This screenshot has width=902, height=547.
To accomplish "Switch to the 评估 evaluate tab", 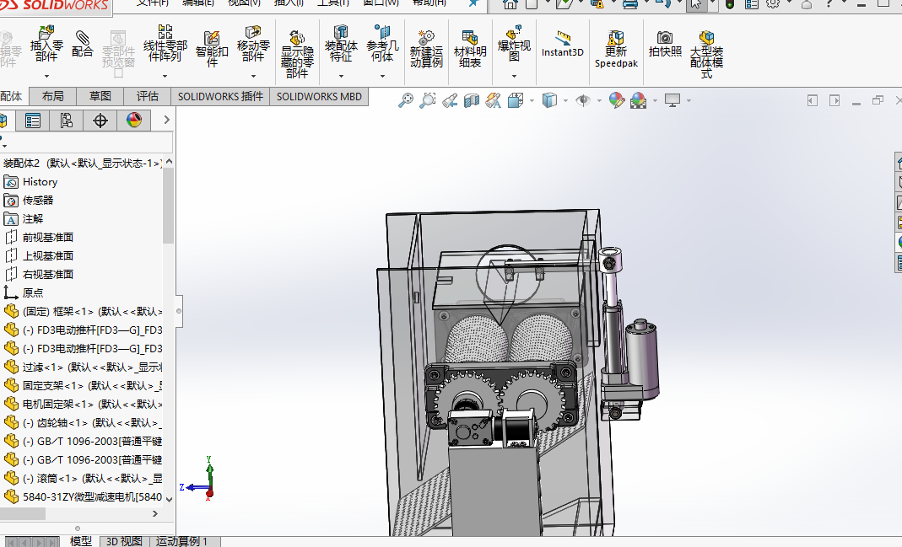I will click(148, 97).
